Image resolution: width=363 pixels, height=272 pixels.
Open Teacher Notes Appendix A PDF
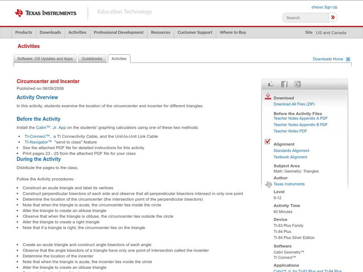(x=300, y=118)
